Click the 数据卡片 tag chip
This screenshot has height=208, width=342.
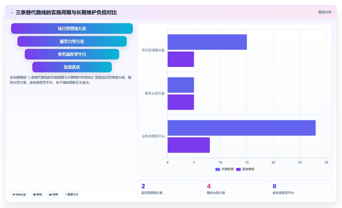[x=72, y=194]
